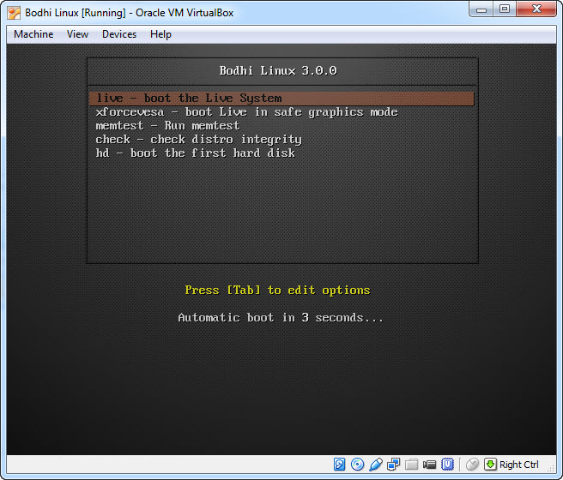Click the window resize grip corner
563x480 pixels.
pos(552,470)
